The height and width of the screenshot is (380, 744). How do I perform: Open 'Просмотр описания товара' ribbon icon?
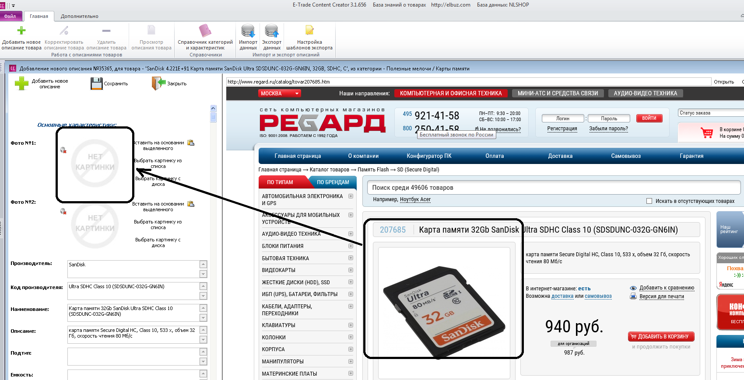pyautogui.click(x=151, y=30)
